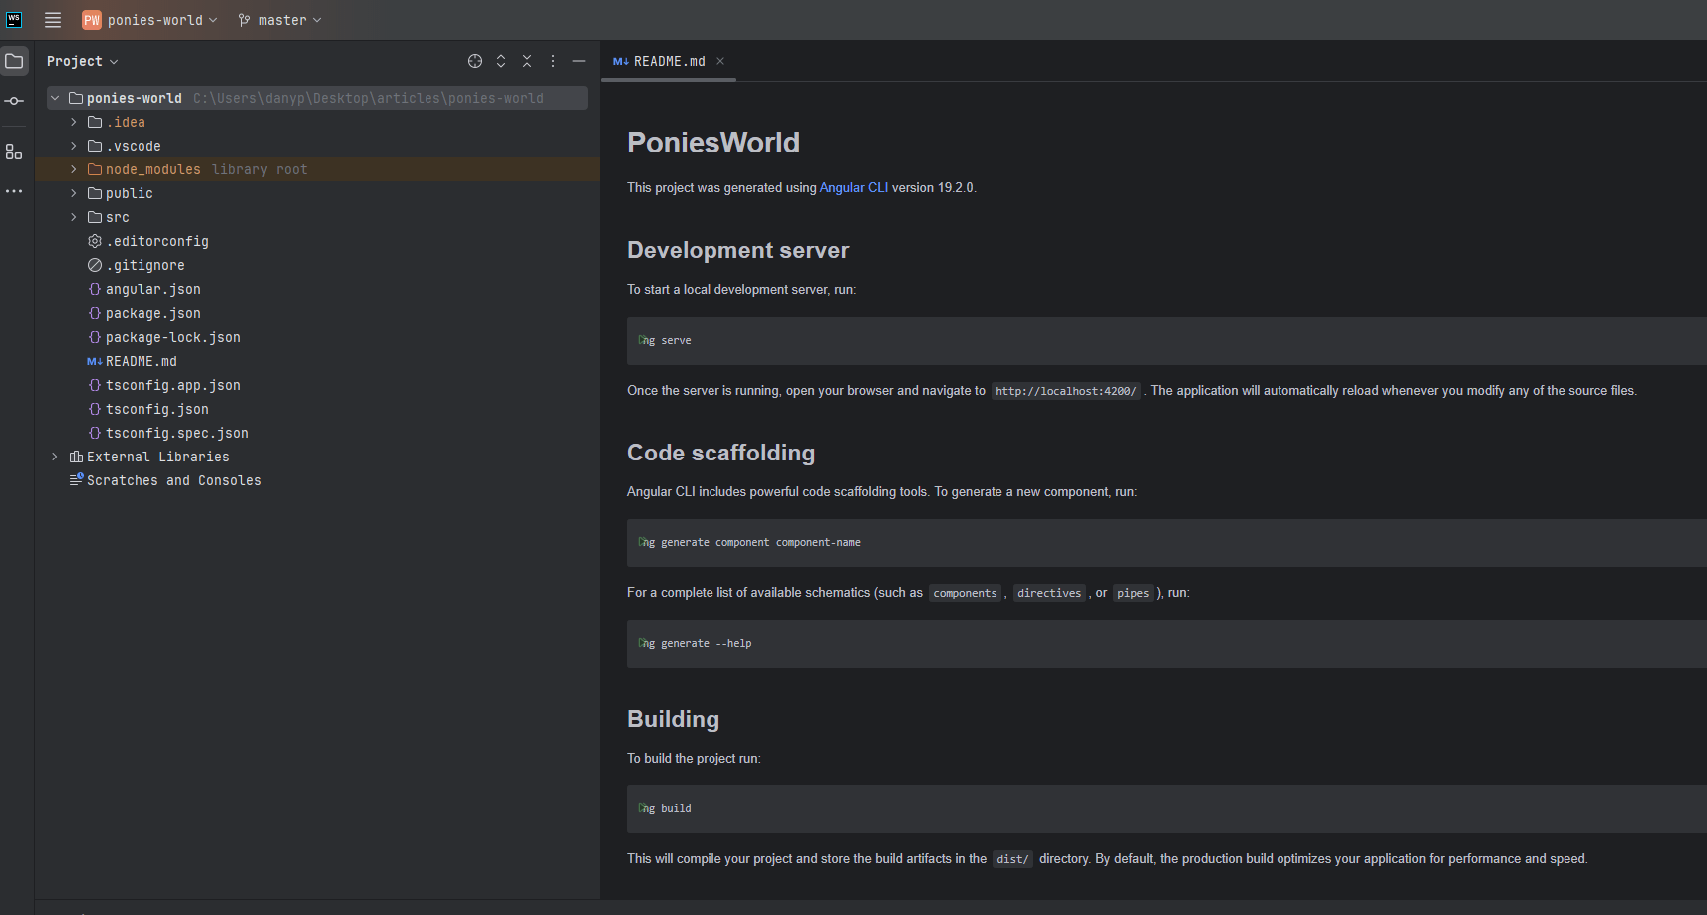
Task: Click the Code scaffolding heading
Action: [721, 453]
